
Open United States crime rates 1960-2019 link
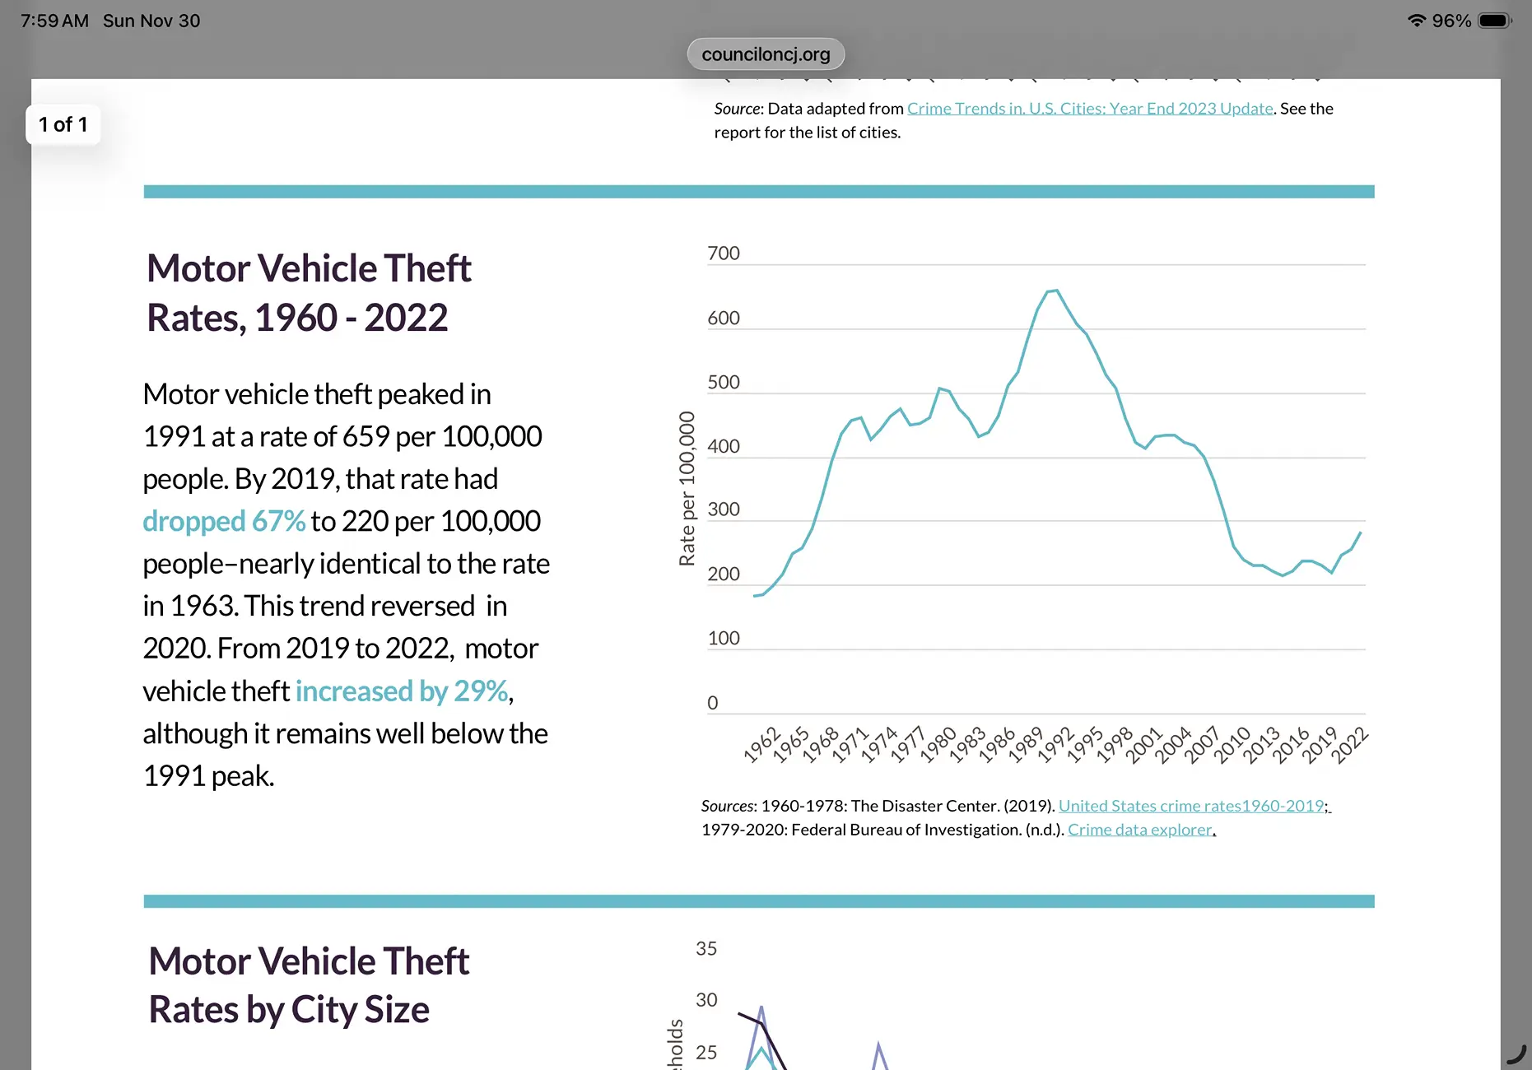tap(1192, 806)
